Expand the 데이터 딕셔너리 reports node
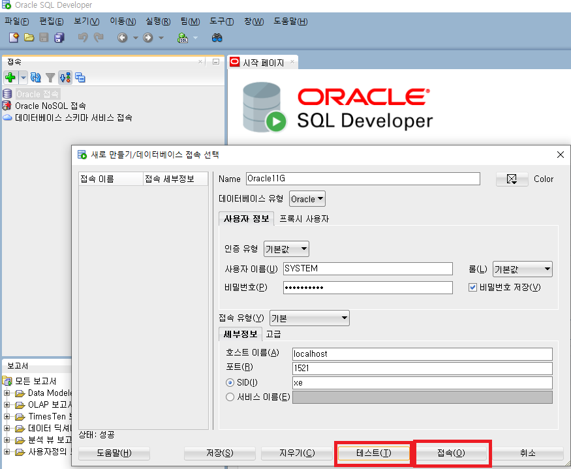571x469 pixels. (x=7, y=428)
